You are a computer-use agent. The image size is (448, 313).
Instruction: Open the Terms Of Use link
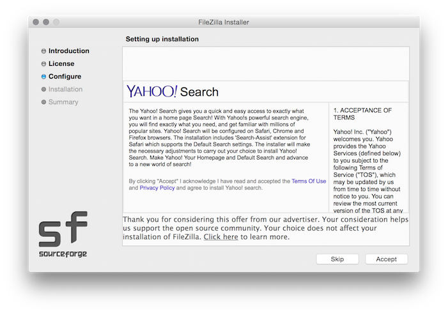click(309, 181)
